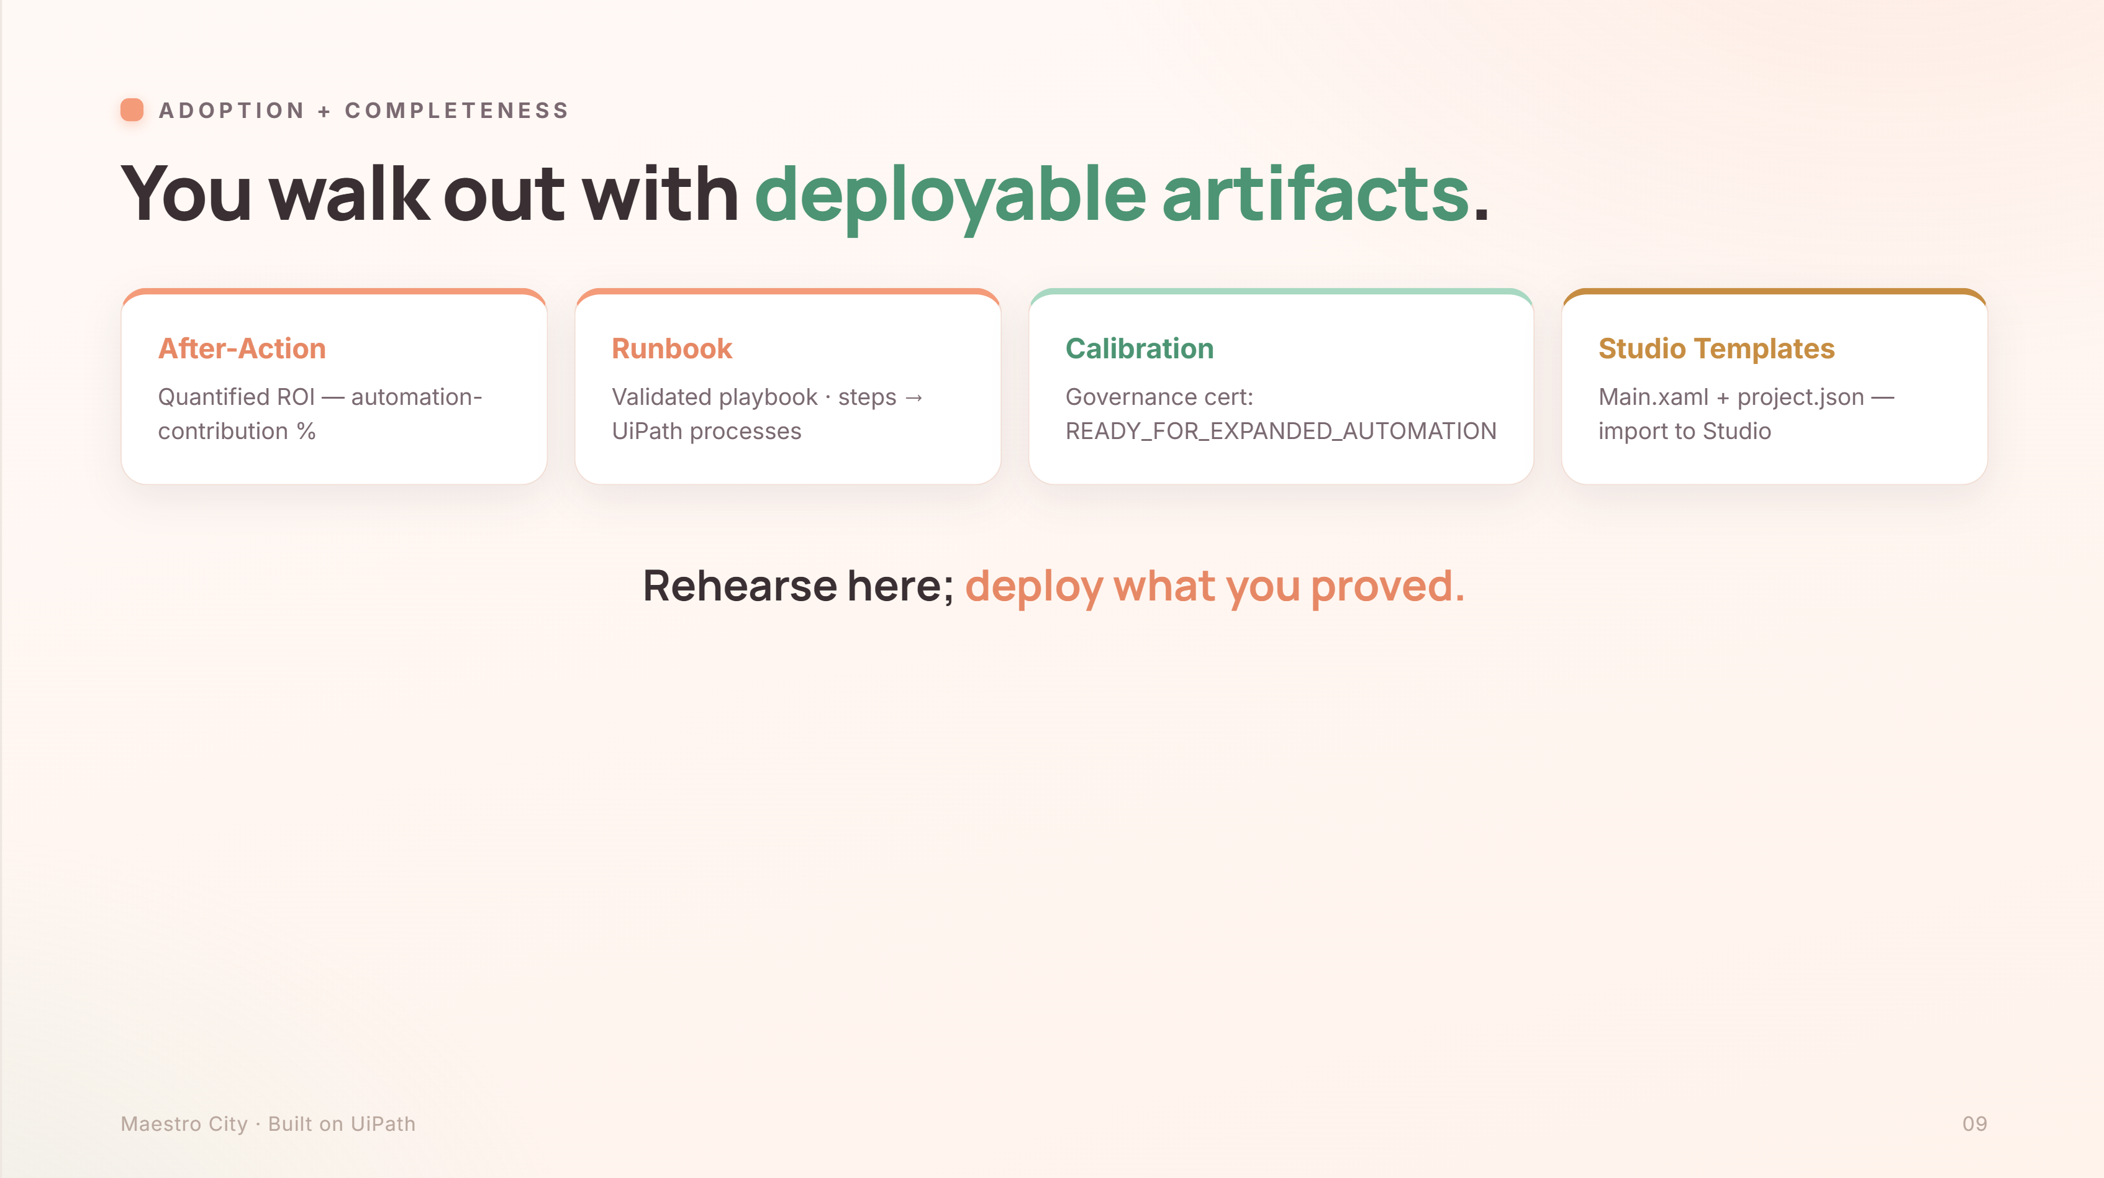2104x1178 pixels.
Task: Select the Runbook card title
Action: (x=671, y=348)
